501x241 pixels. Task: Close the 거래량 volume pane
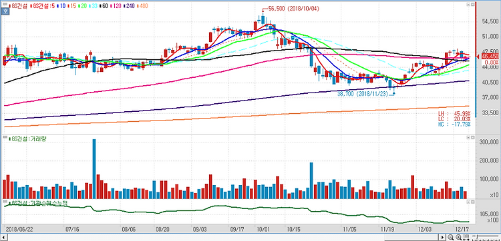click(472, 138)
